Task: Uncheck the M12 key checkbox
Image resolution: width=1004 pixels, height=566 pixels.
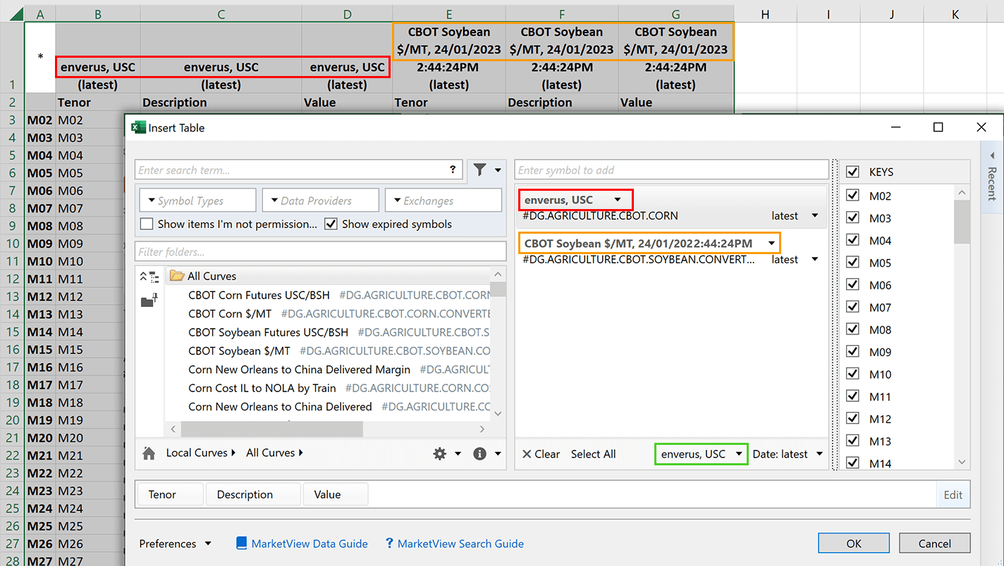Action: (852, 419)
